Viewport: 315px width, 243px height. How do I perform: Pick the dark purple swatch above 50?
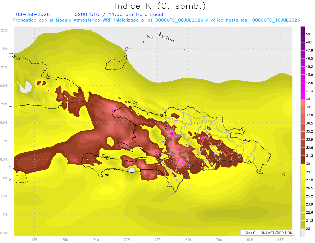(x=303, y=30)
